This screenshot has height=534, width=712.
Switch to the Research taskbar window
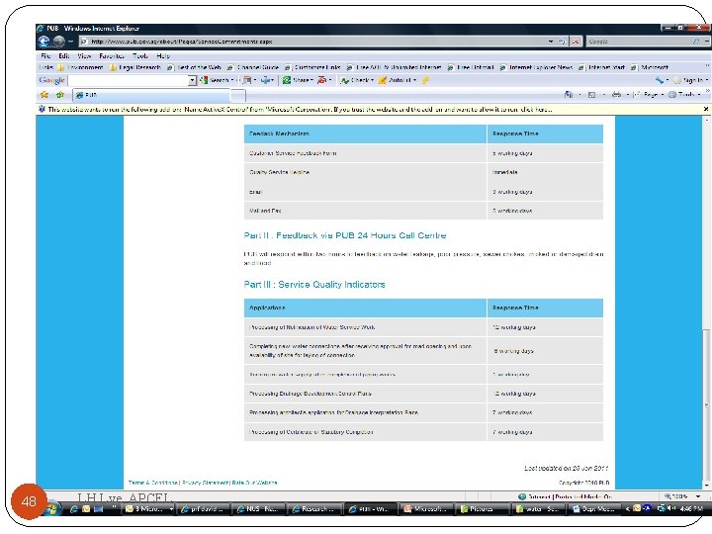(312, 509)
